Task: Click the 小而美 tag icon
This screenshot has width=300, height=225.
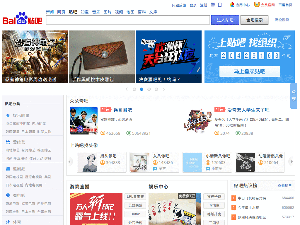Action: click(208, 169)
